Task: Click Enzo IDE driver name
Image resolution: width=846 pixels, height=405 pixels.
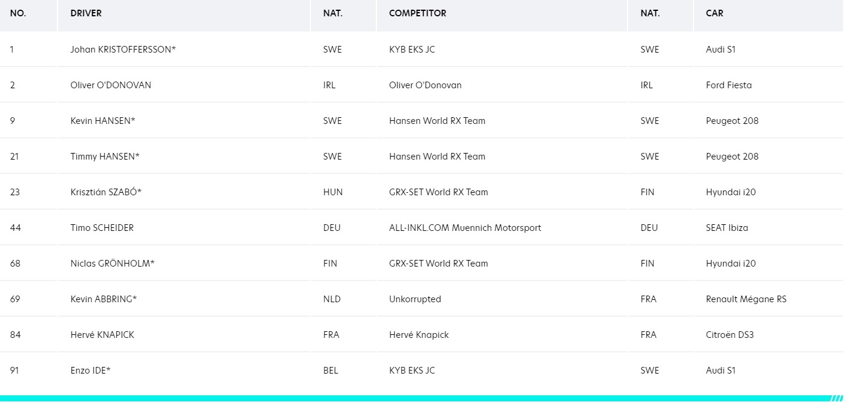Action: [90, 371]
